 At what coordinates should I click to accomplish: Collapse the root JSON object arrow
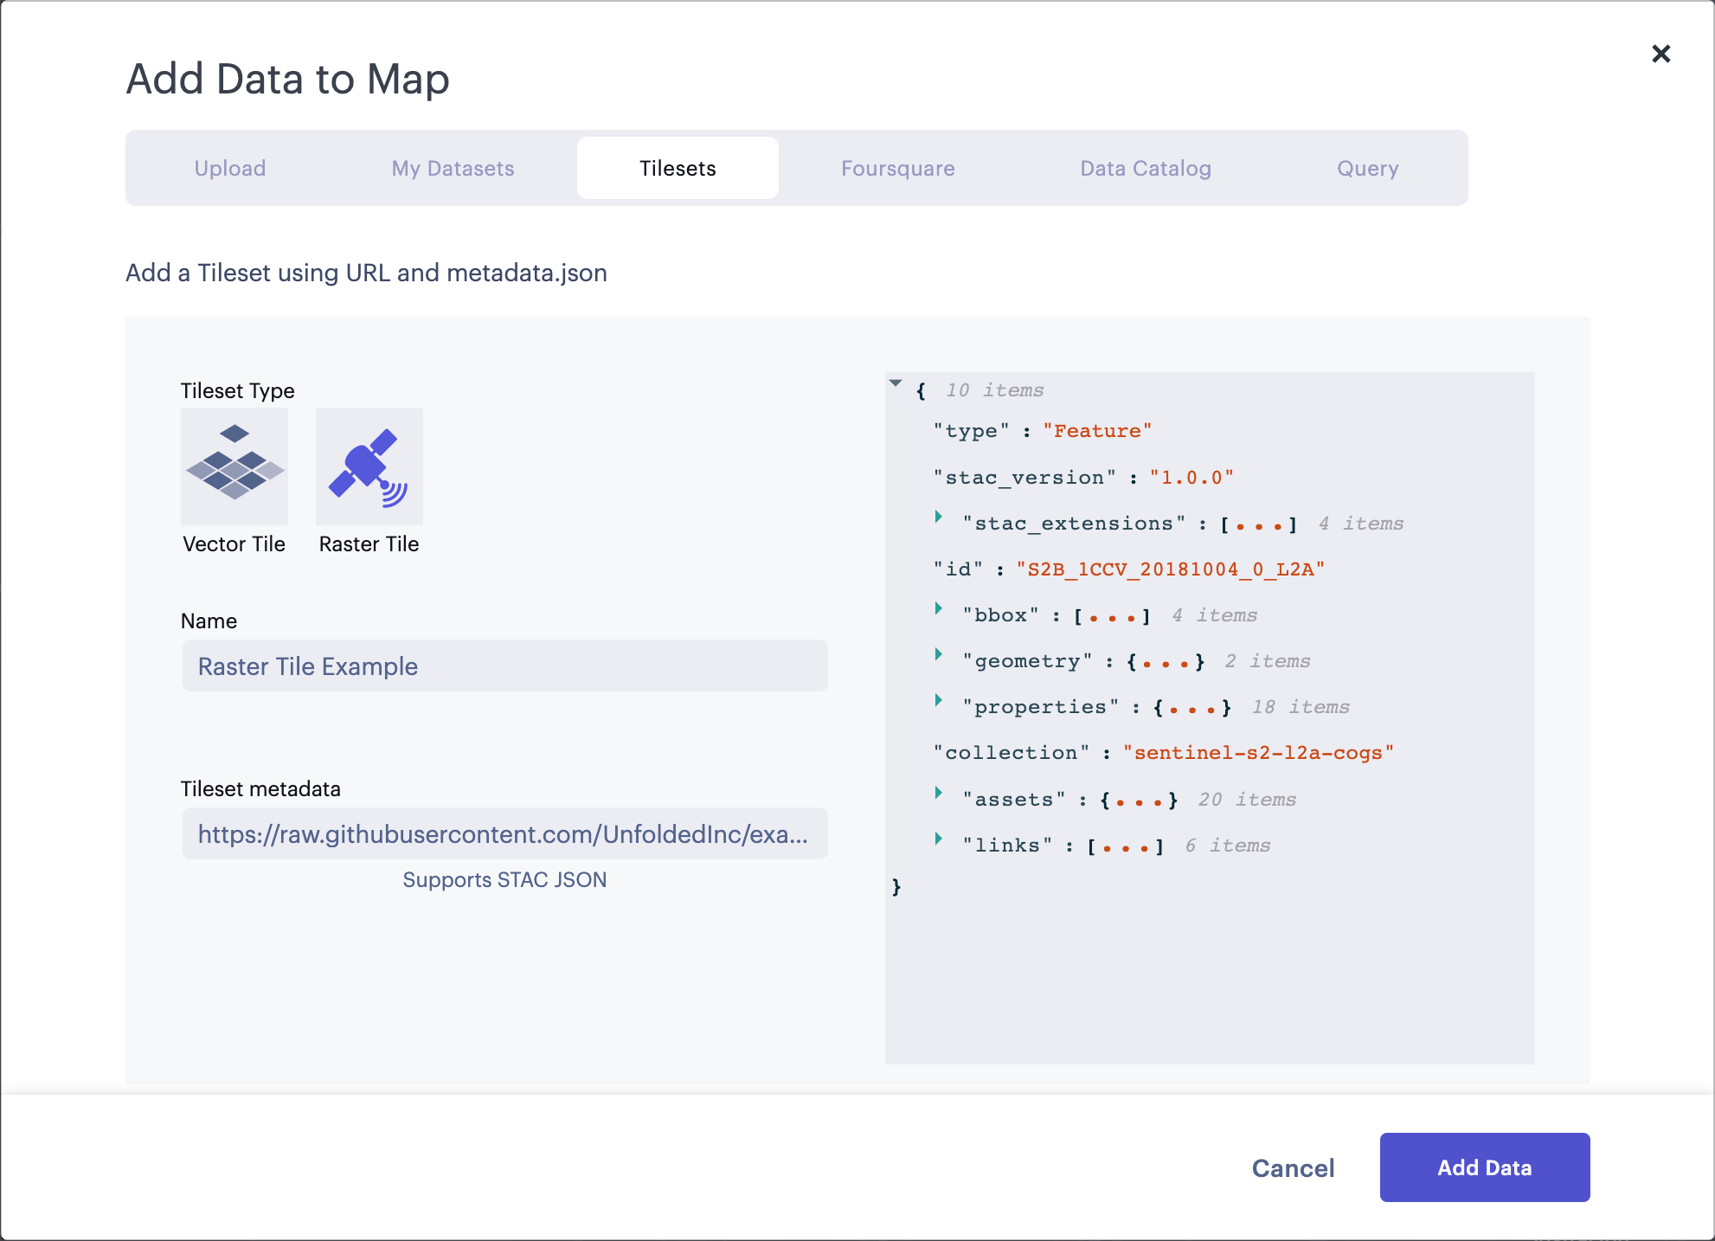pos(896,383)
